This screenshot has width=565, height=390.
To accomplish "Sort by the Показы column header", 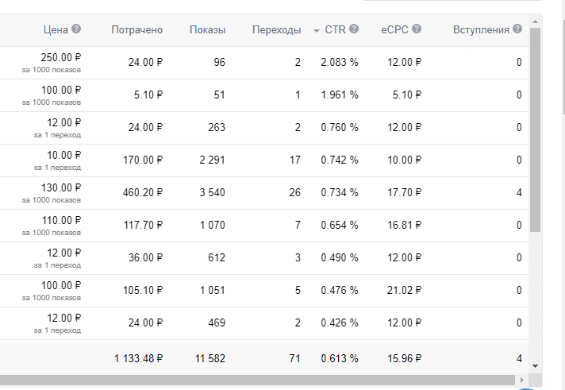I will pos(207,30).
